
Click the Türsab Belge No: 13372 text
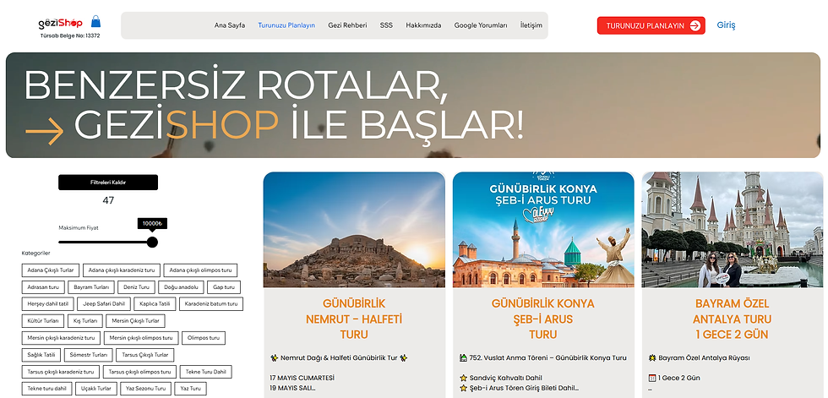click(x=69, y=35)
